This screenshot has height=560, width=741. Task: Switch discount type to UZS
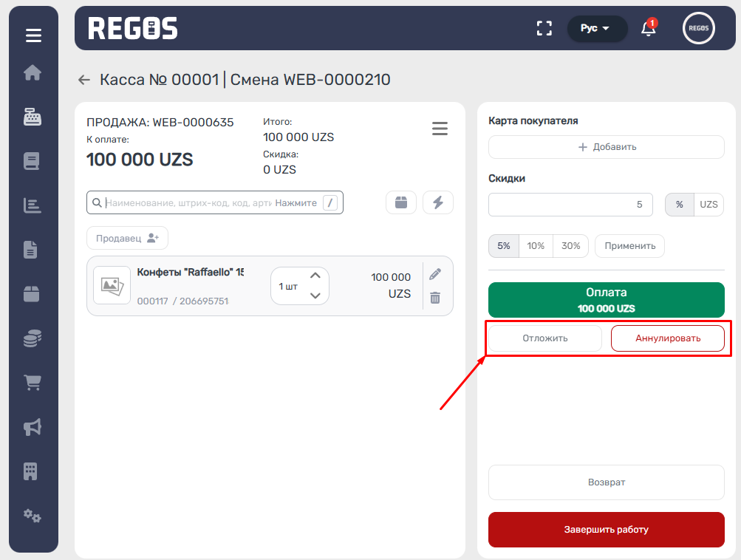[708, 205]
